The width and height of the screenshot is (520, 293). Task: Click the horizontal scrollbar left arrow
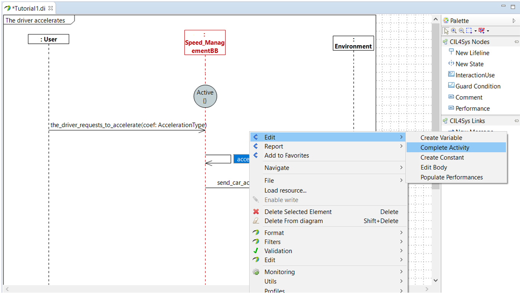[x=7, y=289]
